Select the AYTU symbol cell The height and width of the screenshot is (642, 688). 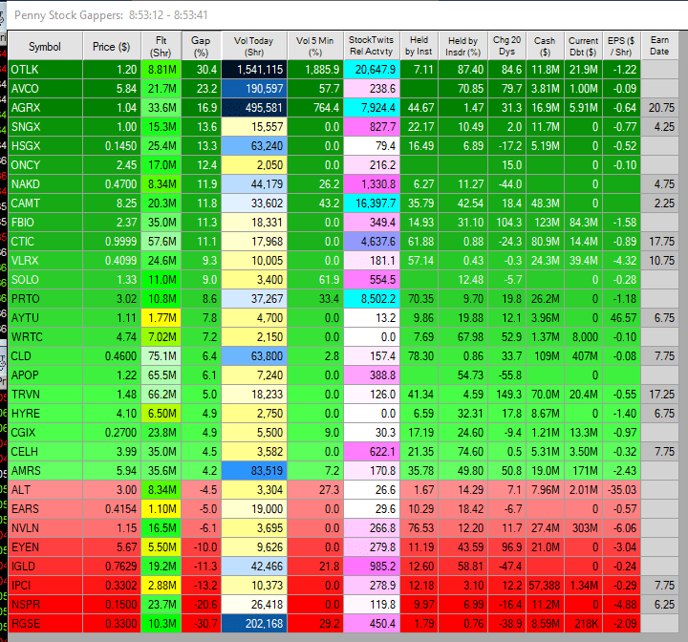pos(45,318)
